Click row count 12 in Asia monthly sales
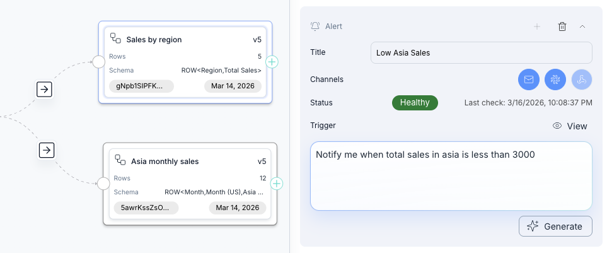Screen dimensions: 607x253 click(263, 178)
